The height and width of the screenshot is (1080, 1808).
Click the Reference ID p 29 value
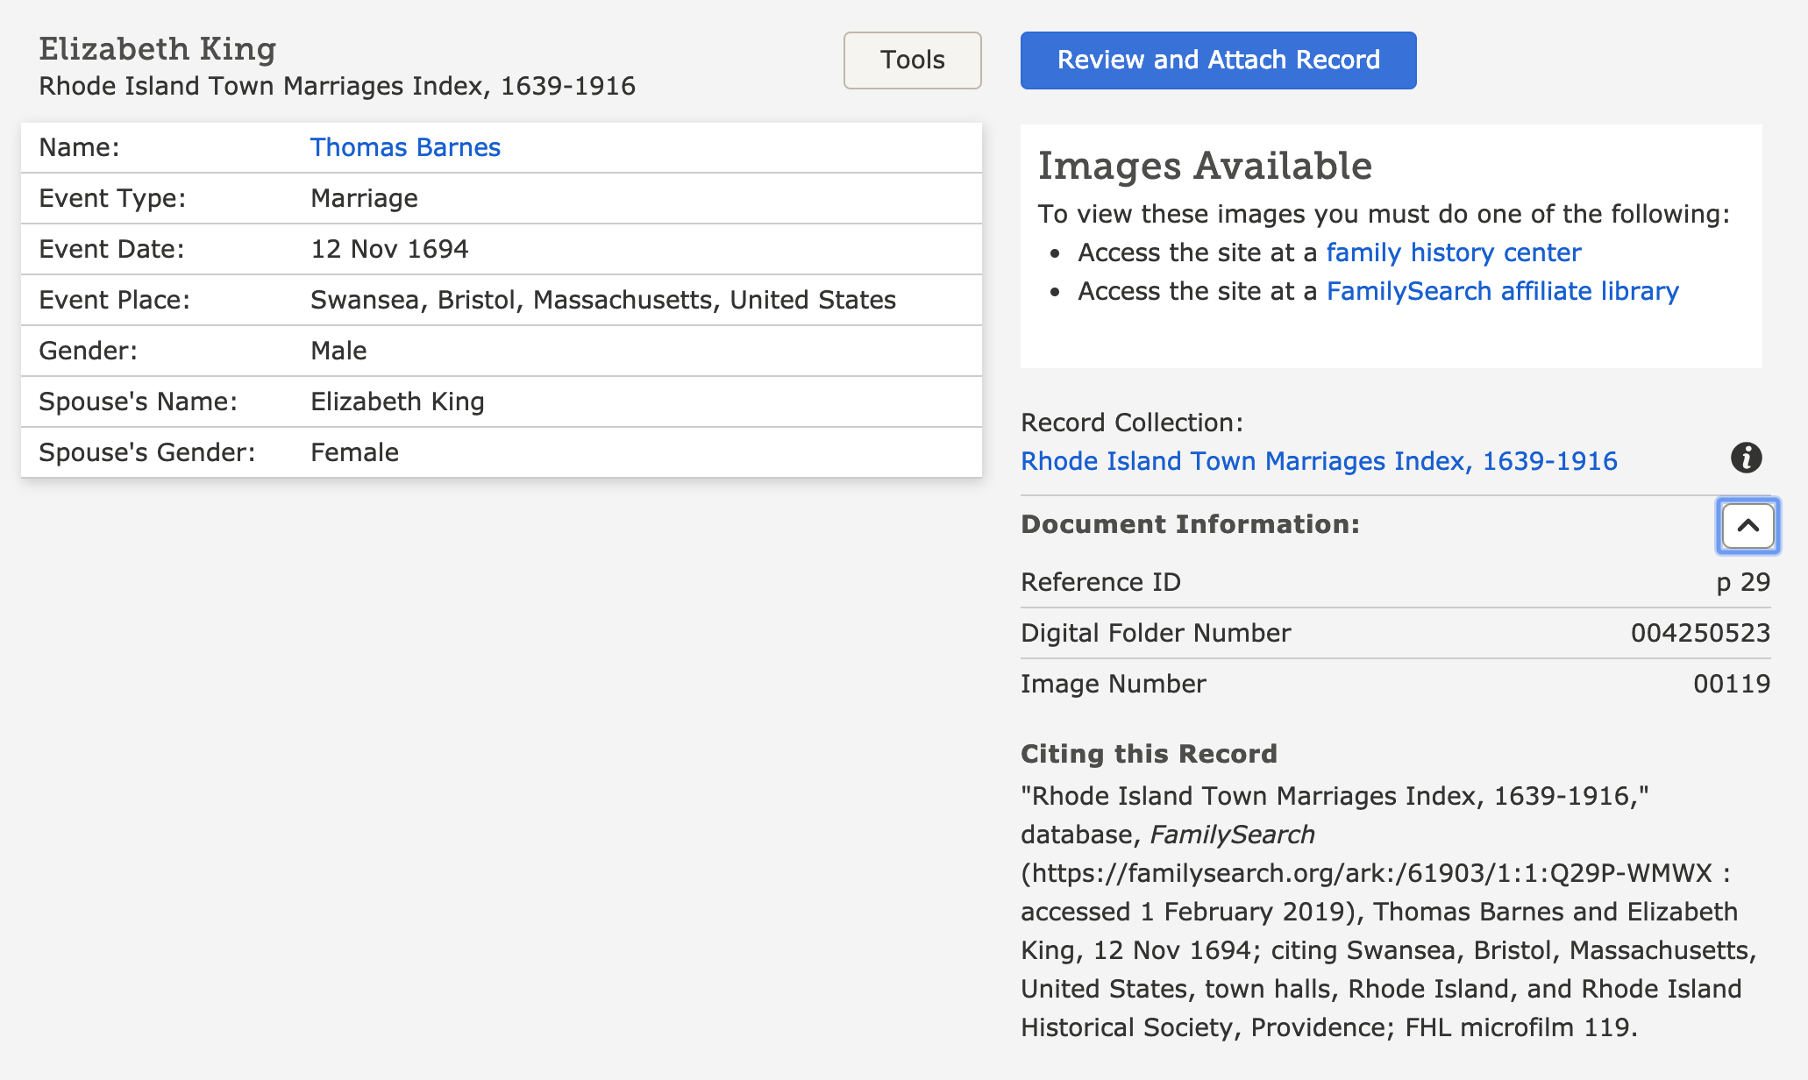point(1742,582)
